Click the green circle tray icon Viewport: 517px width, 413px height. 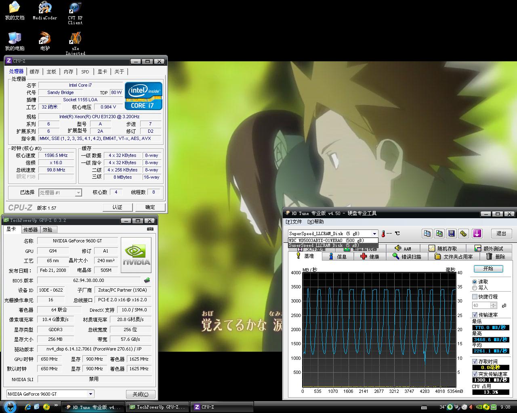pos(450,407)
